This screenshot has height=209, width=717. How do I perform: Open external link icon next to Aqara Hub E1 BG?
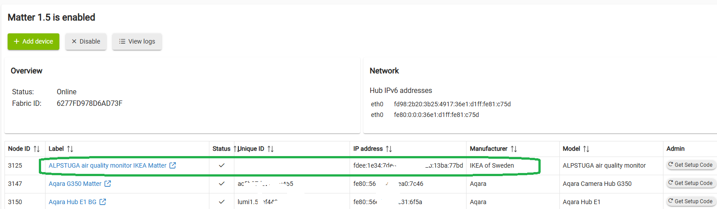click(x=103, y=202)
